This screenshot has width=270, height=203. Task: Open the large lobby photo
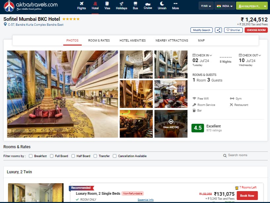pos(62,94)
